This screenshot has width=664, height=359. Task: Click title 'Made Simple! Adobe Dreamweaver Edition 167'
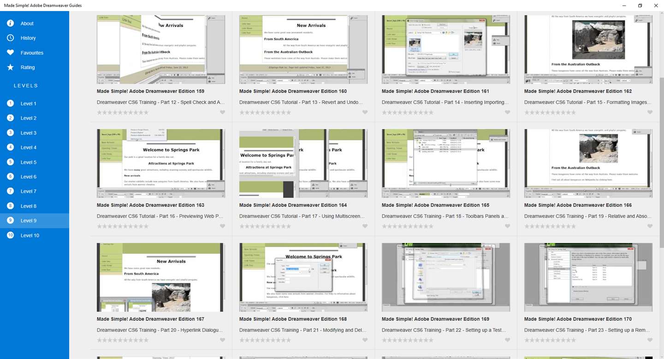150,319
